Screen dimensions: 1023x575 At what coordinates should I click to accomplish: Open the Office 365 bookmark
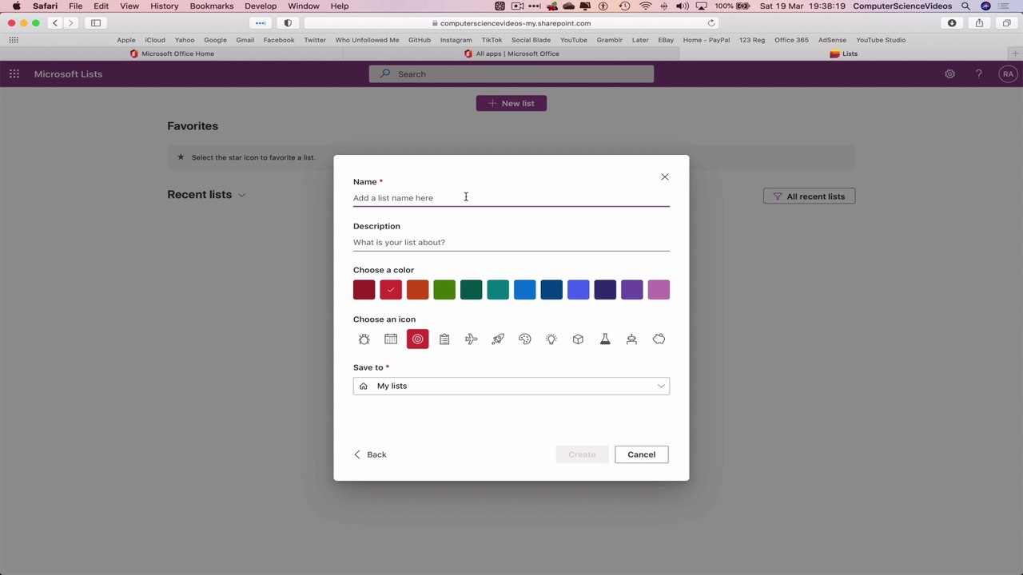[x=791, y=40]
